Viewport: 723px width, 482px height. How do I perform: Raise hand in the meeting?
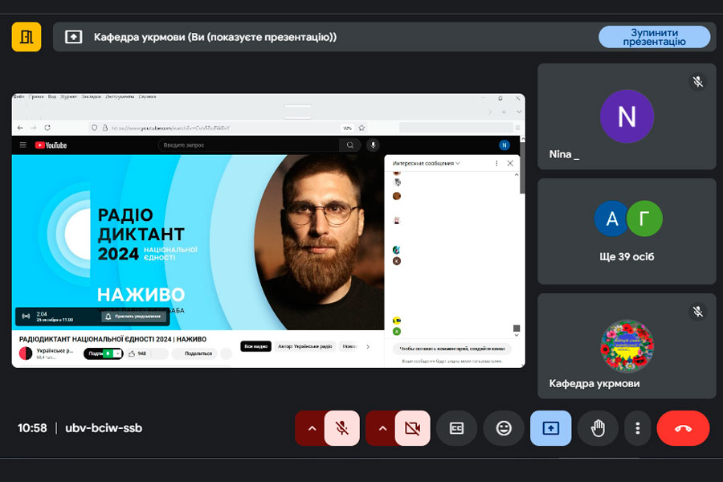[598, 428]
